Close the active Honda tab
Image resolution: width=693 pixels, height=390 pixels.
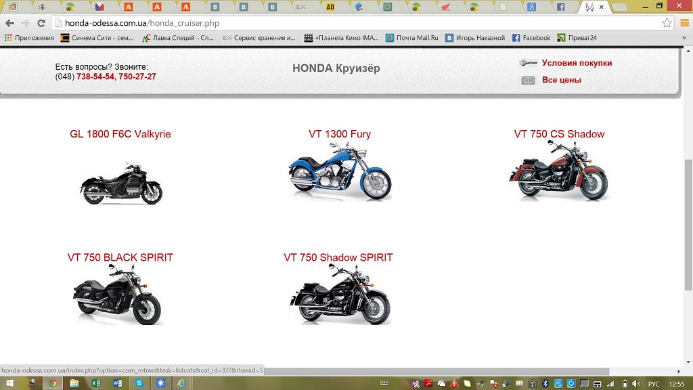pos(602,7)
